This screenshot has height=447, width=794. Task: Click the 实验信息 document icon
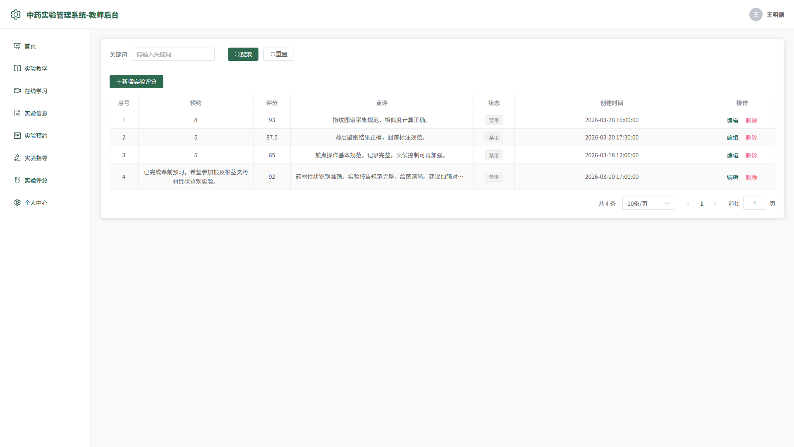pyautogui.click(x=17, y=113)
